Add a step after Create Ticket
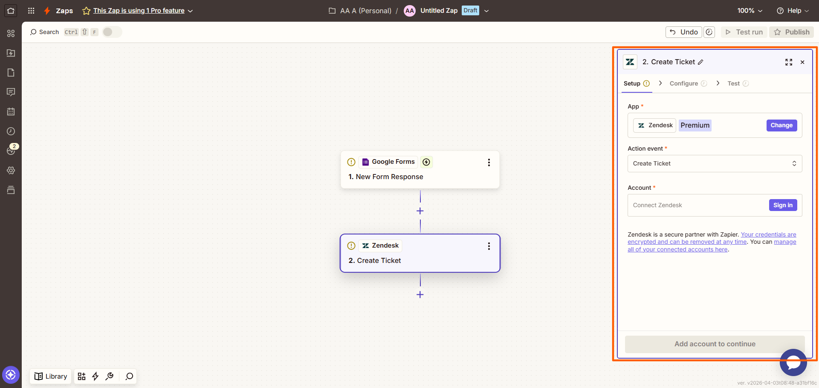Screen dimensions: 819x388 pos(420,295)
